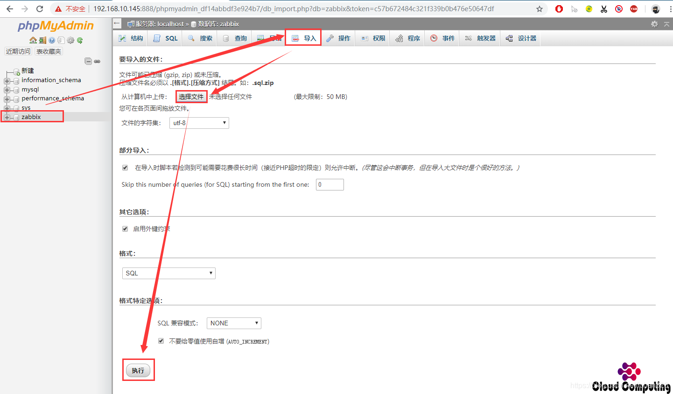This screenshot has width=673, height=394.
Task: Open navigation panel settings gear icon
Action: 70,40
